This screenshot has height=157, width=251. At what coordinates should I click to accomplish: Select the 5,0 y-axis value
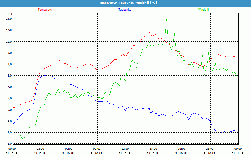click(9, 110)
